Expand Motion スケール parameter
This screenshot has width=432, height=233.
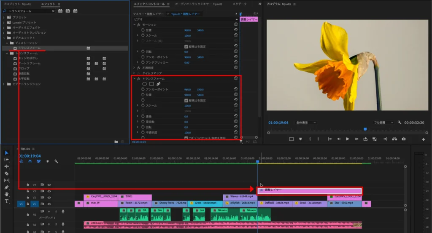(x=138, y=35)
